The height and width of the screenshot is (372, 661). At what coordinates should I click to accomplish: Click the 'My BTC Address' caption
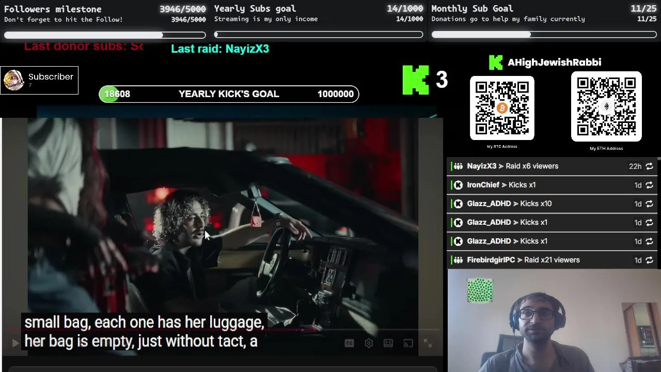coord(502,147)
